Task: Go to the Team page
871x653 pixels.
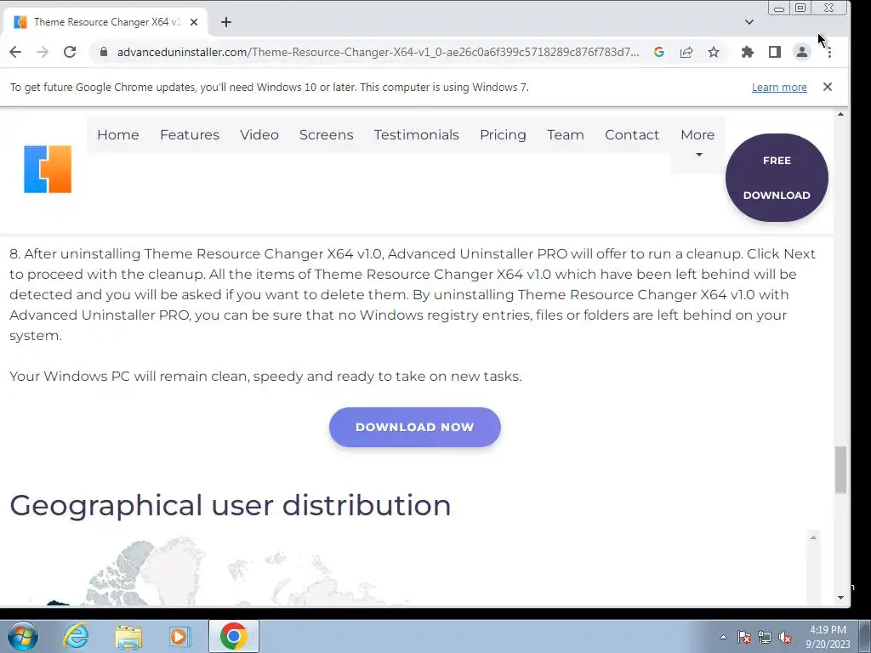Action: [566, 135]
